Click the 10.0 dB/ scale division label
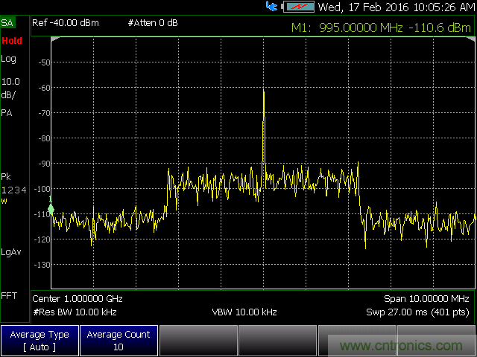Screen dimensions: 477x357 coord(10,86)
